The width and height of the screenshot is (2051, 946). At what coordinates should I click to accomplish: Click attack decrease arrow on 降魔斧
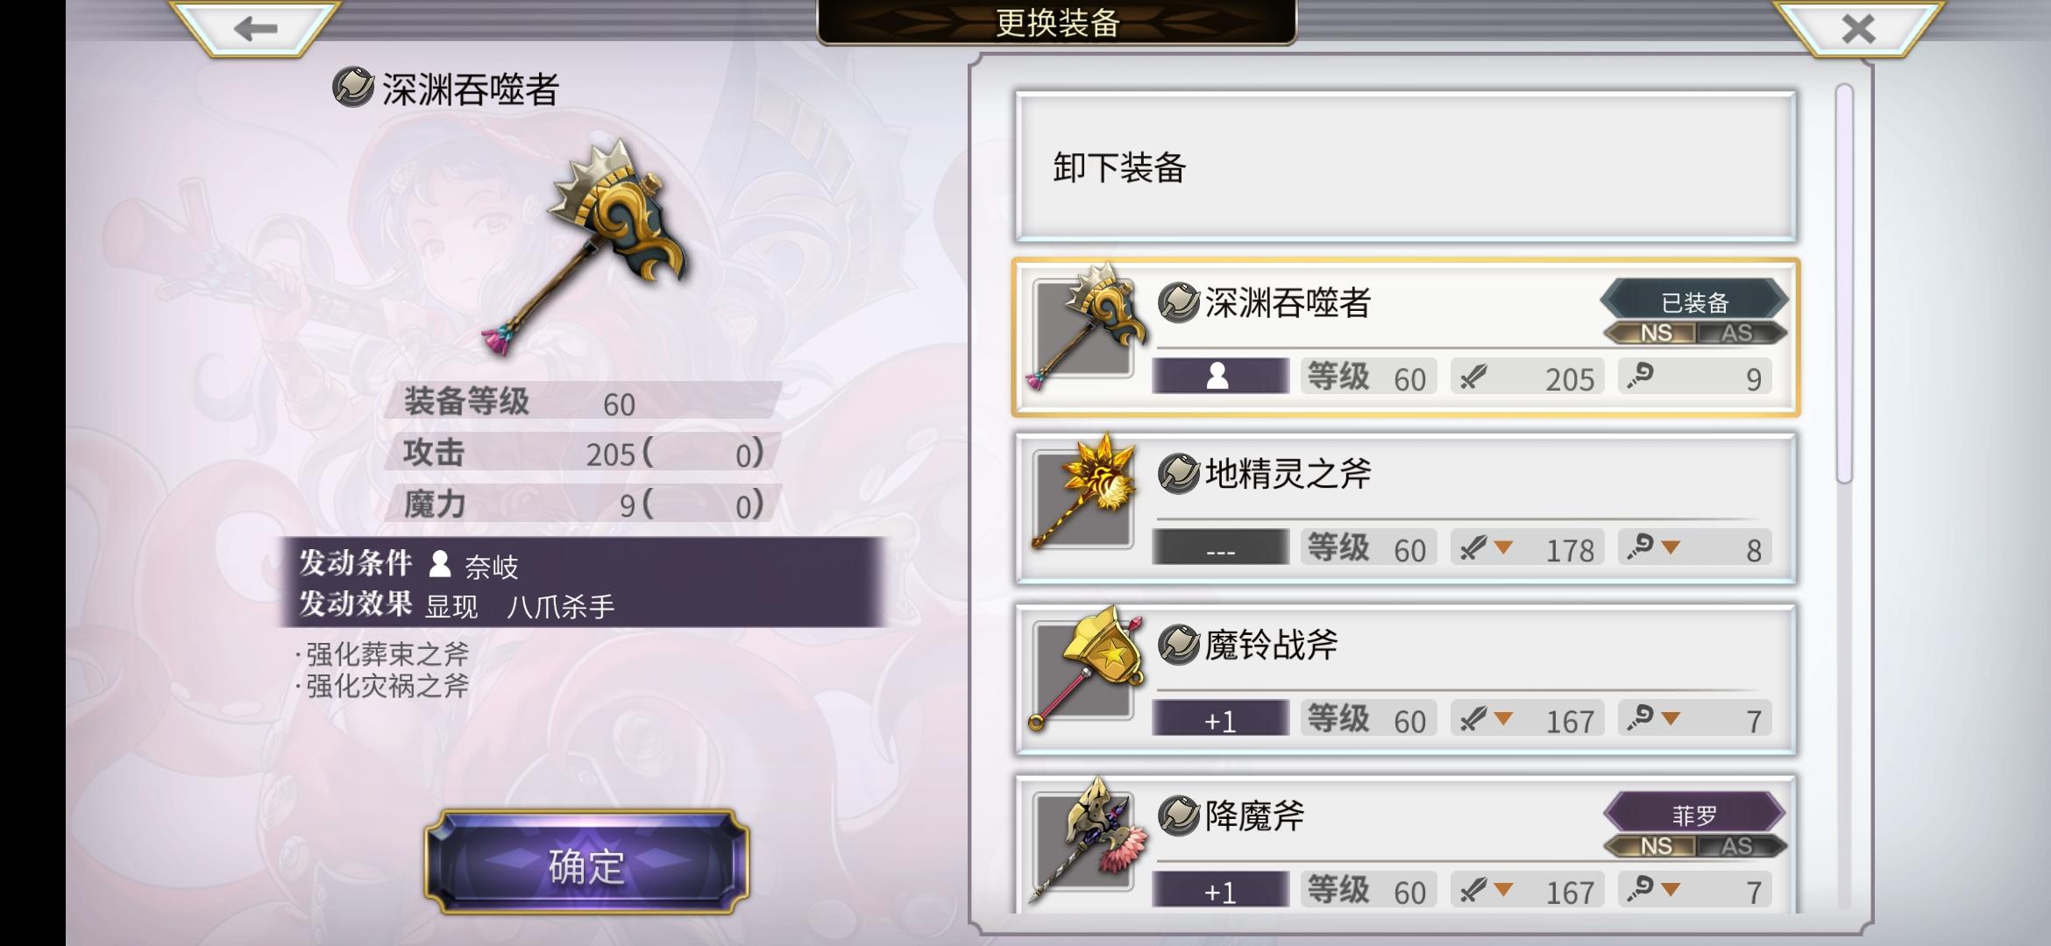click(1503, 890)
